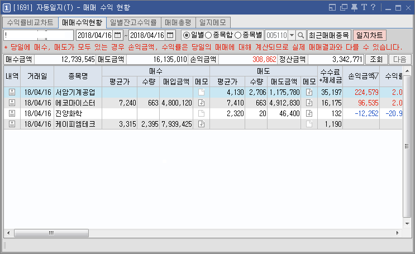415x254 pixels.
Task: Open buy memo icon for 진양화학
Action: pyautogui.click(x=202, y=113)
